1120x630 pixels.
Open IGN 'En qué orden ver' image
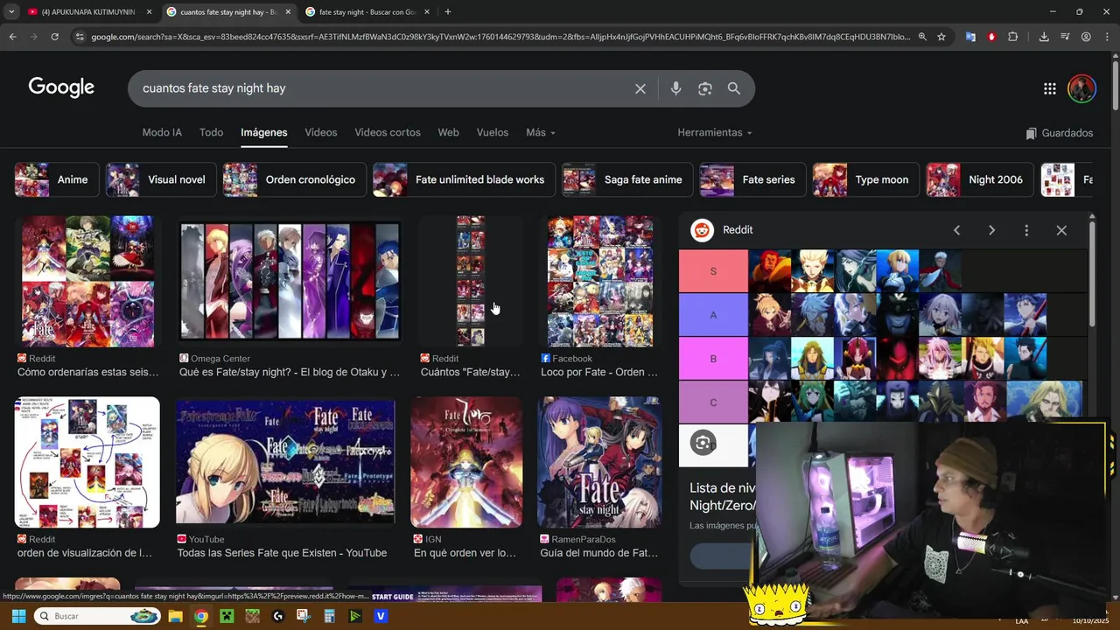pos(467,462)
